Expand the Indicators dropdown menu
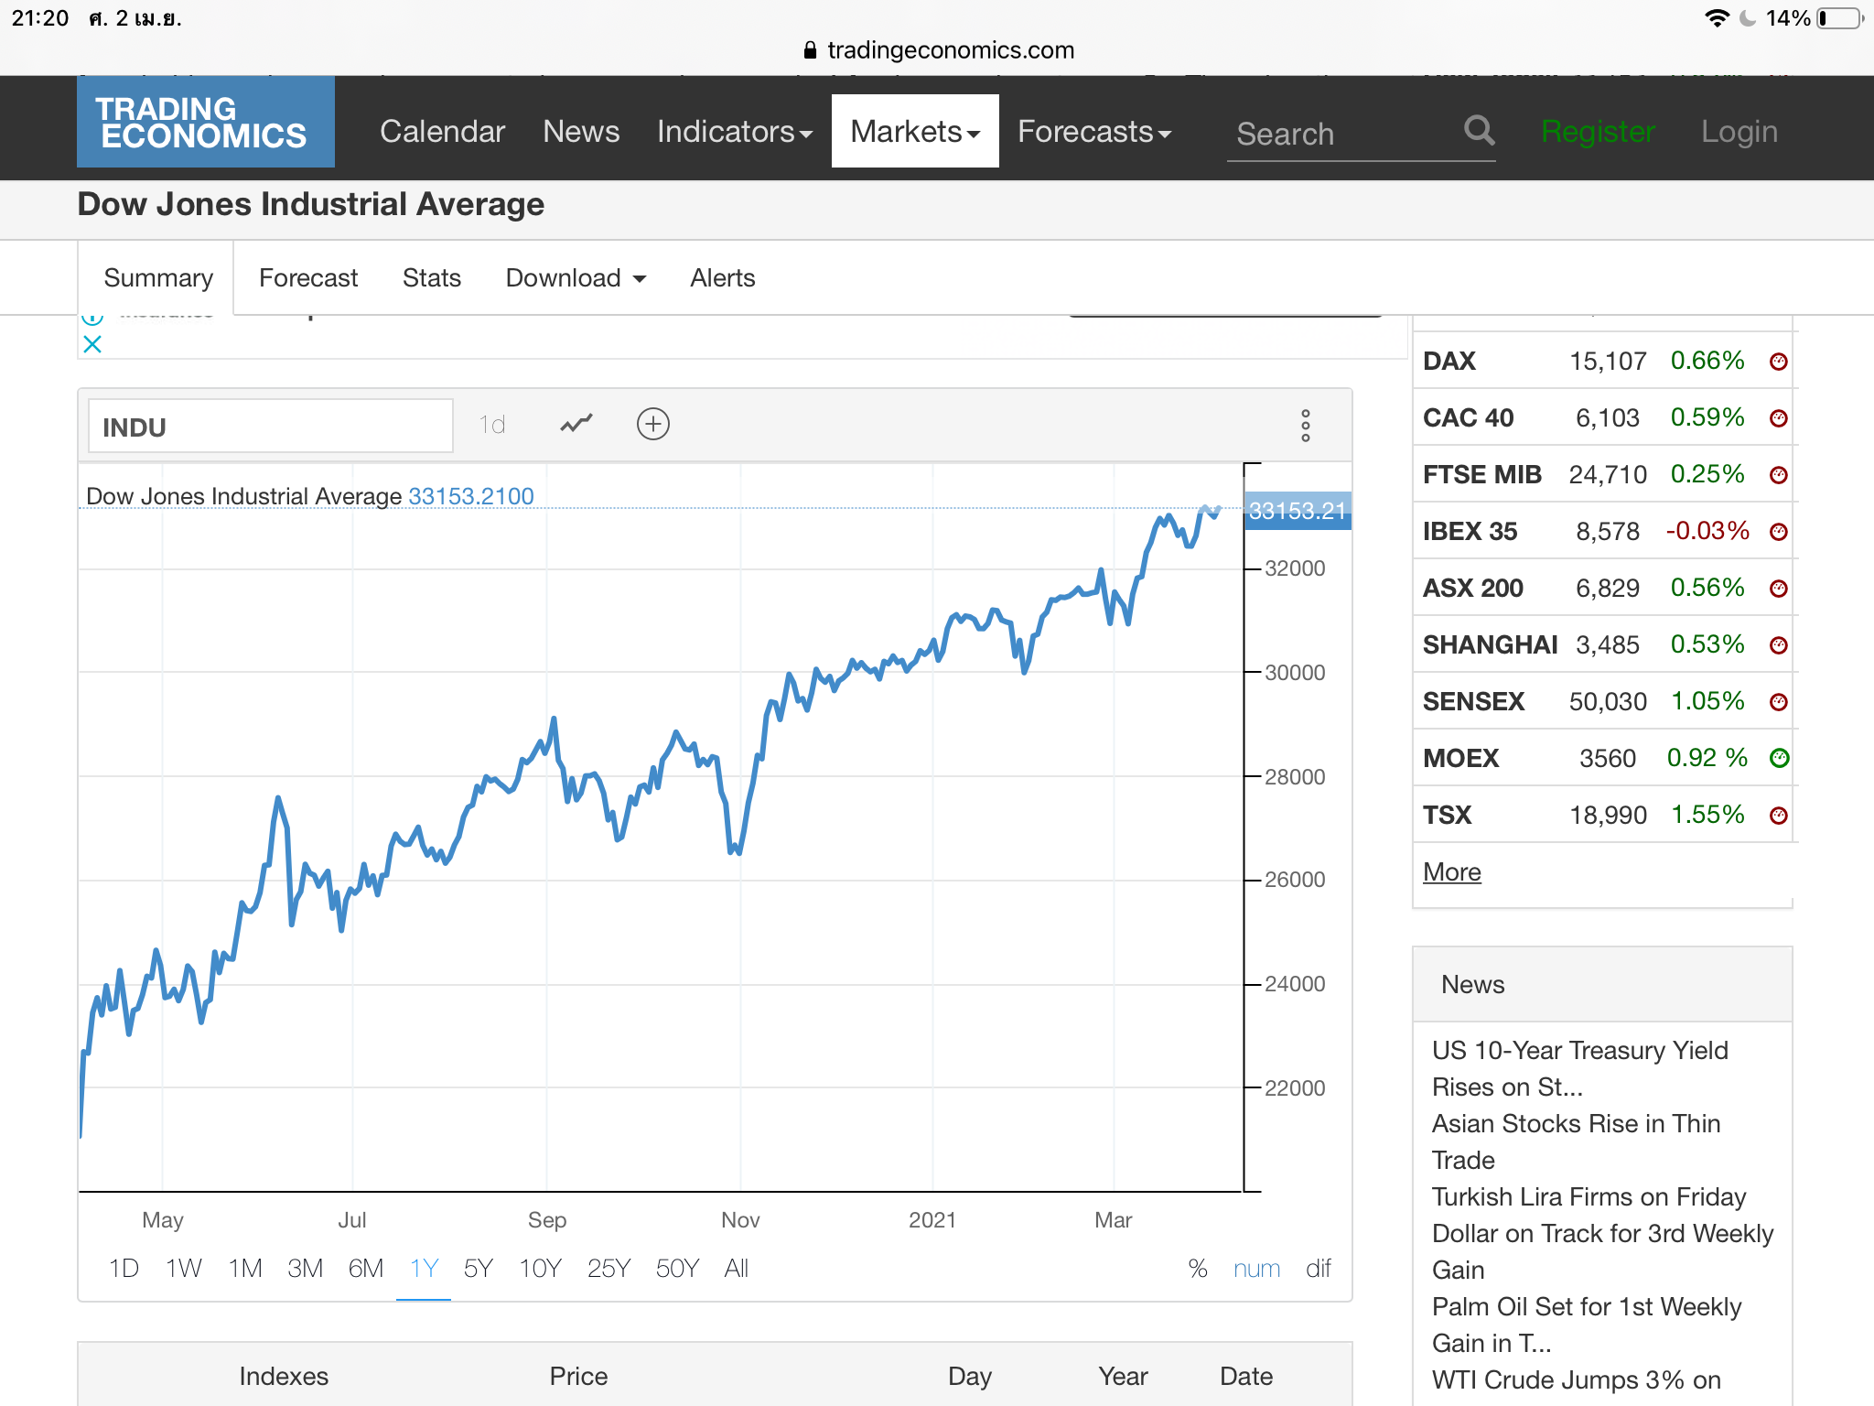Screen dimensions: 1874x1406 734,132
